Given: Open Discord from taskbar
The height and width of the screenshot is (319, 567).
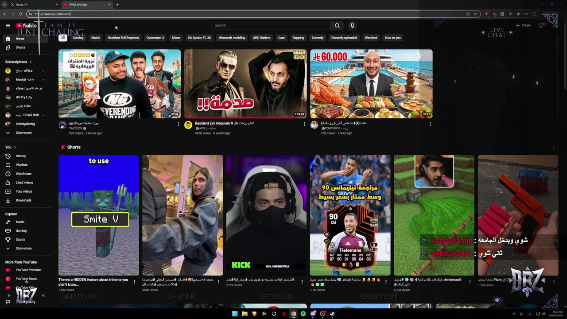Looking at the screenshot, I should pos(313,314).
